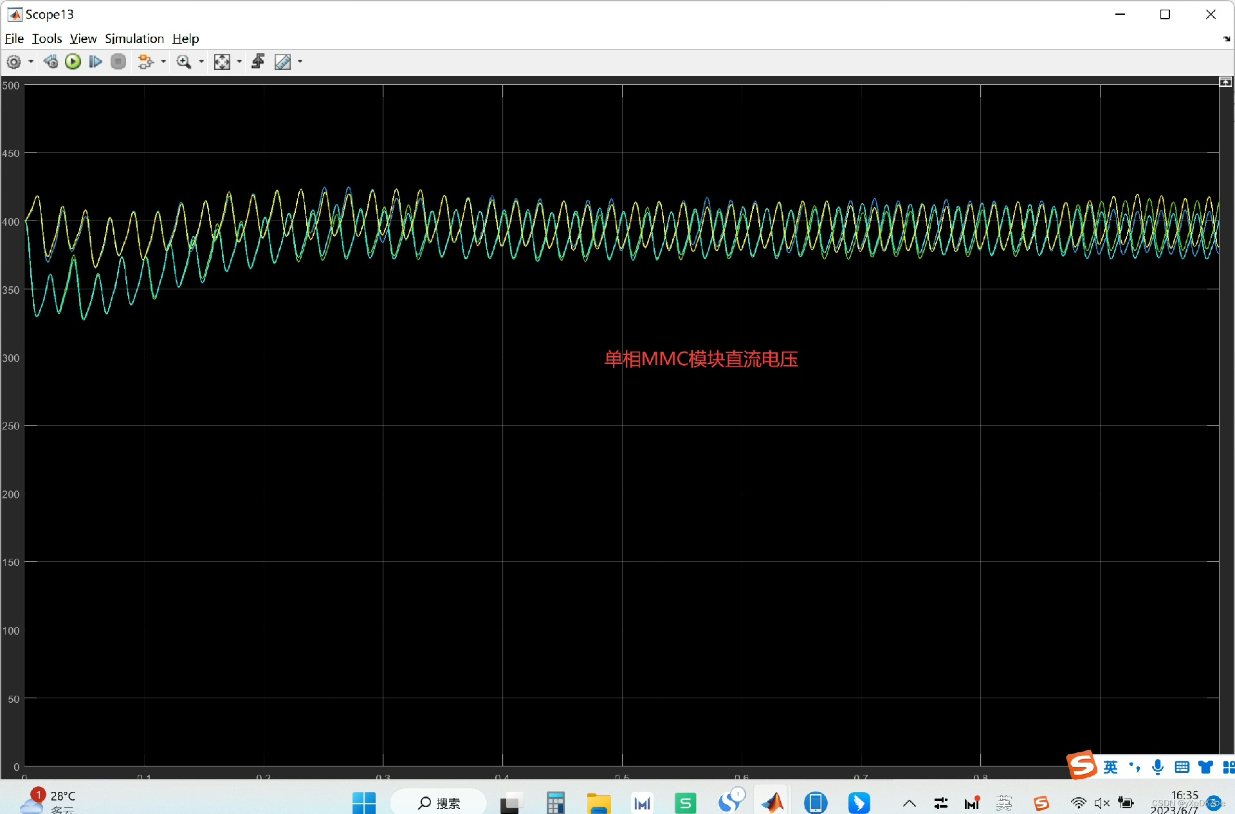Click maximize axes icon at plot corner

coord(1225,82)
